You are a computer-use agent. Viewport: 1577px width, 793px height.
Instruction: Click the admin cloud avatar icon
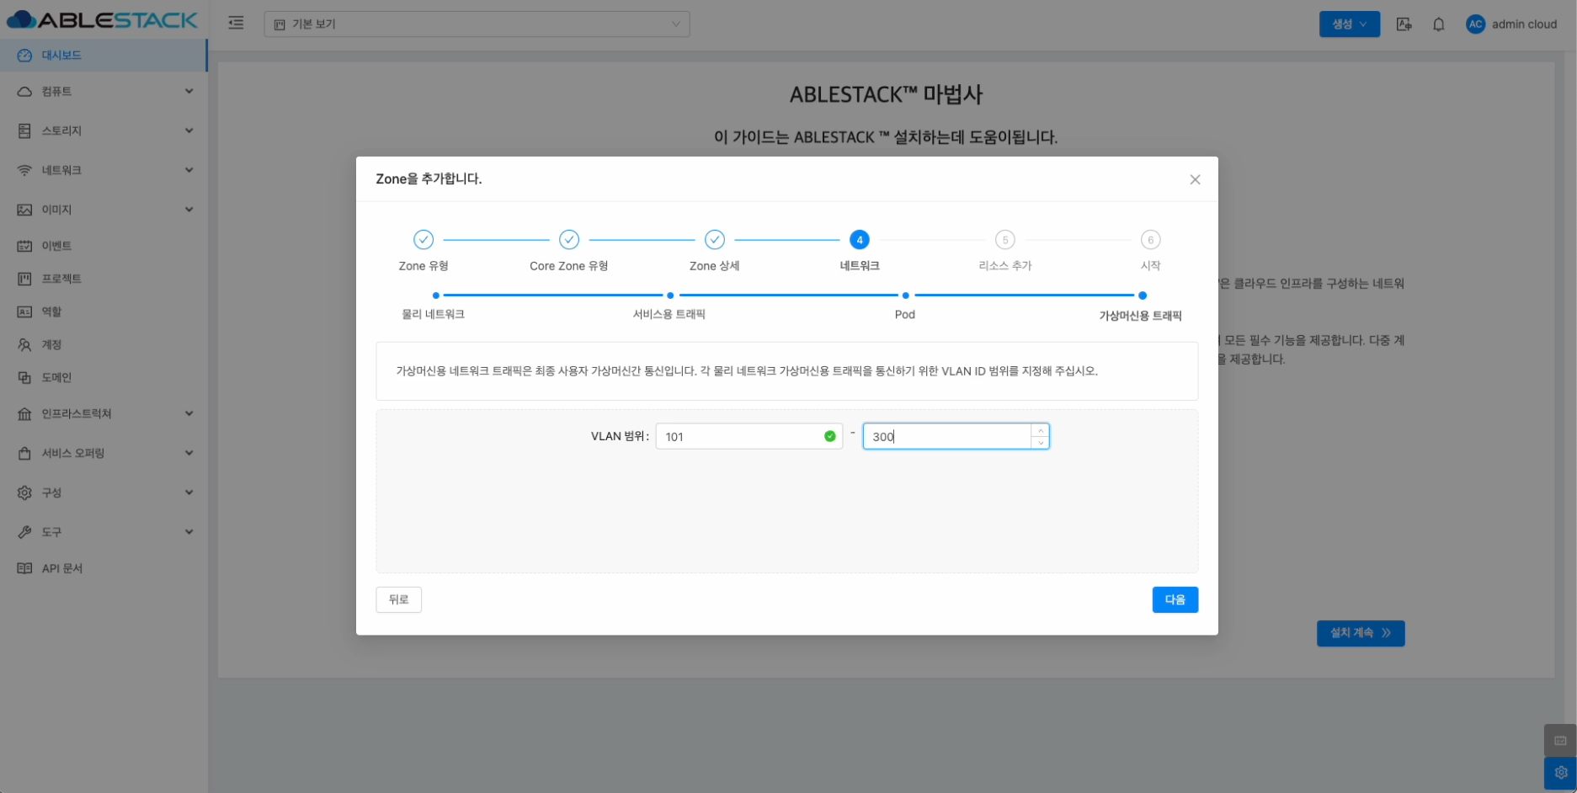click(x=1475, y=24)
